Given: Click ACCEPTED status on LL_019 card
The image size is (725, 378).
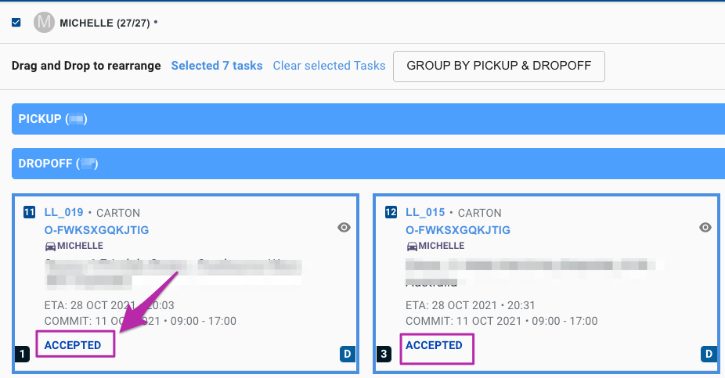Looking at the screenshot, I should click(73, 344).
